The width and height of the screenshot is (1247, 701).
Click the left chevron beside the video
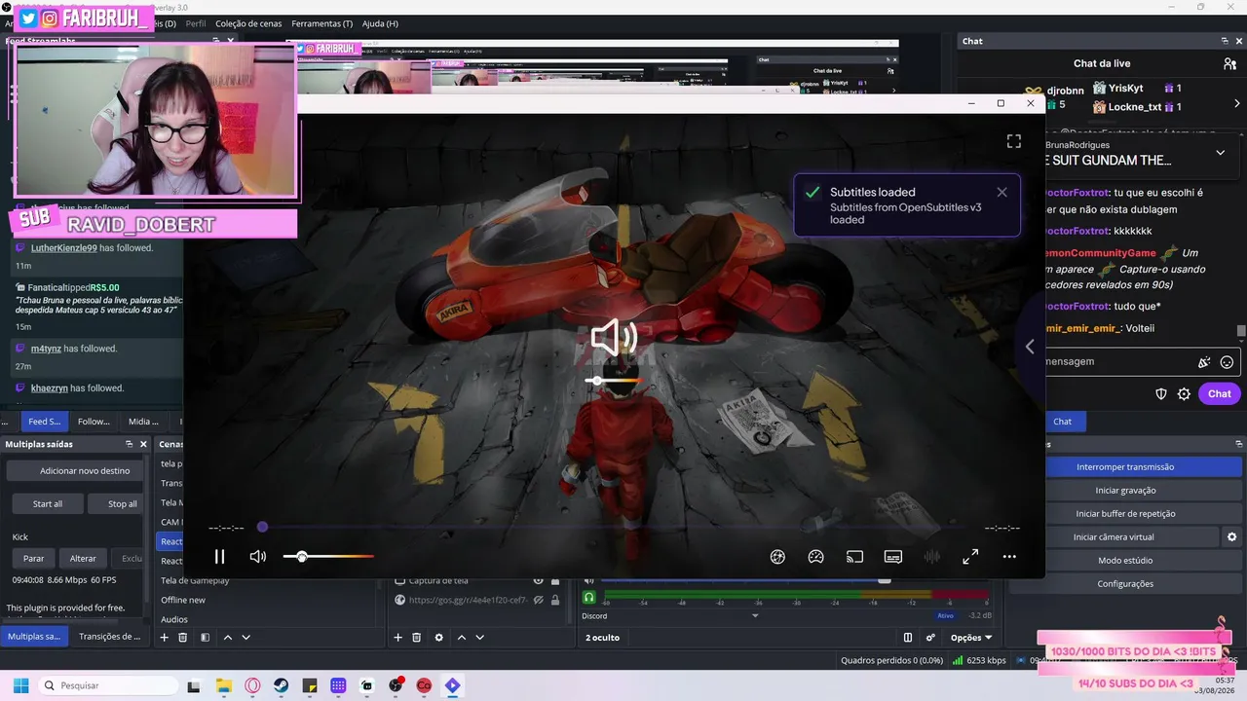point(1030,347)
